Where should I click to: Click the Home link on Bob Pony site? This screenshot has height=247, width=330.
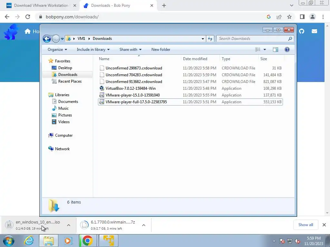click(x=32, y=31)
